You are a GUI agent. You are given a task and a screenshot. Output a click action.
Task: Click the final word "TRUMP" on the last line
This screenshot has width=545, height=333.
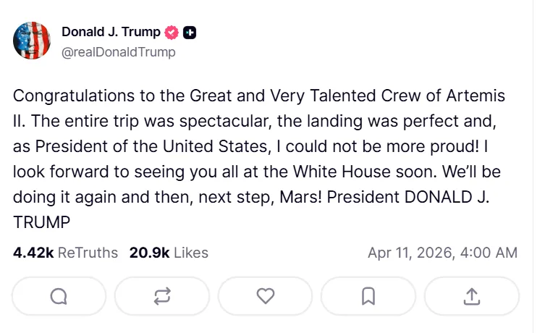pos(41,221)
